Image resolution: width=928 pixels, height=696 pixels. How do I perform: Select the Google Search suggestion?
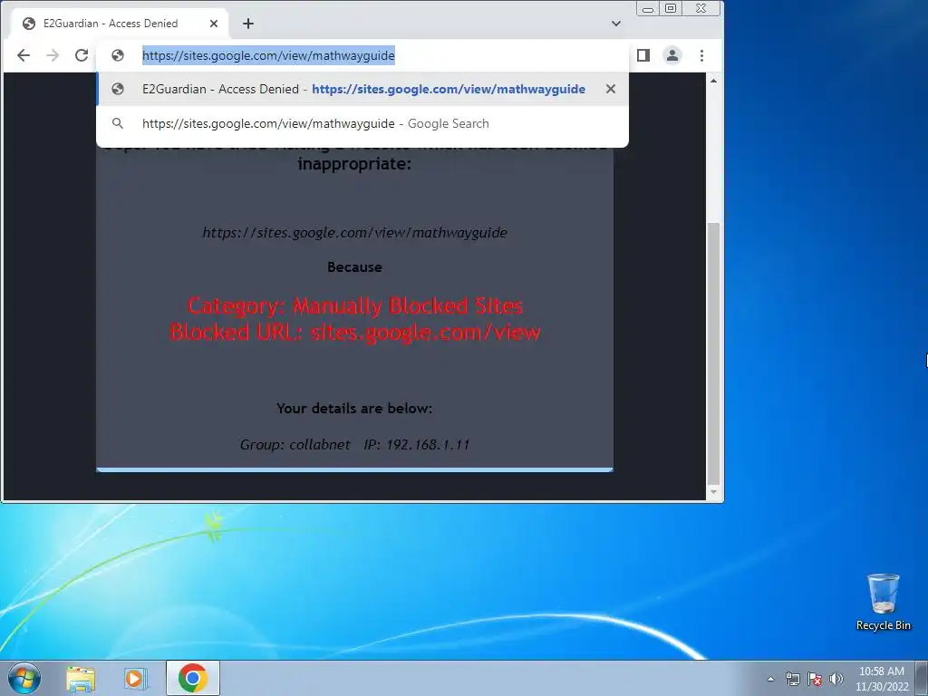[362, 123]
